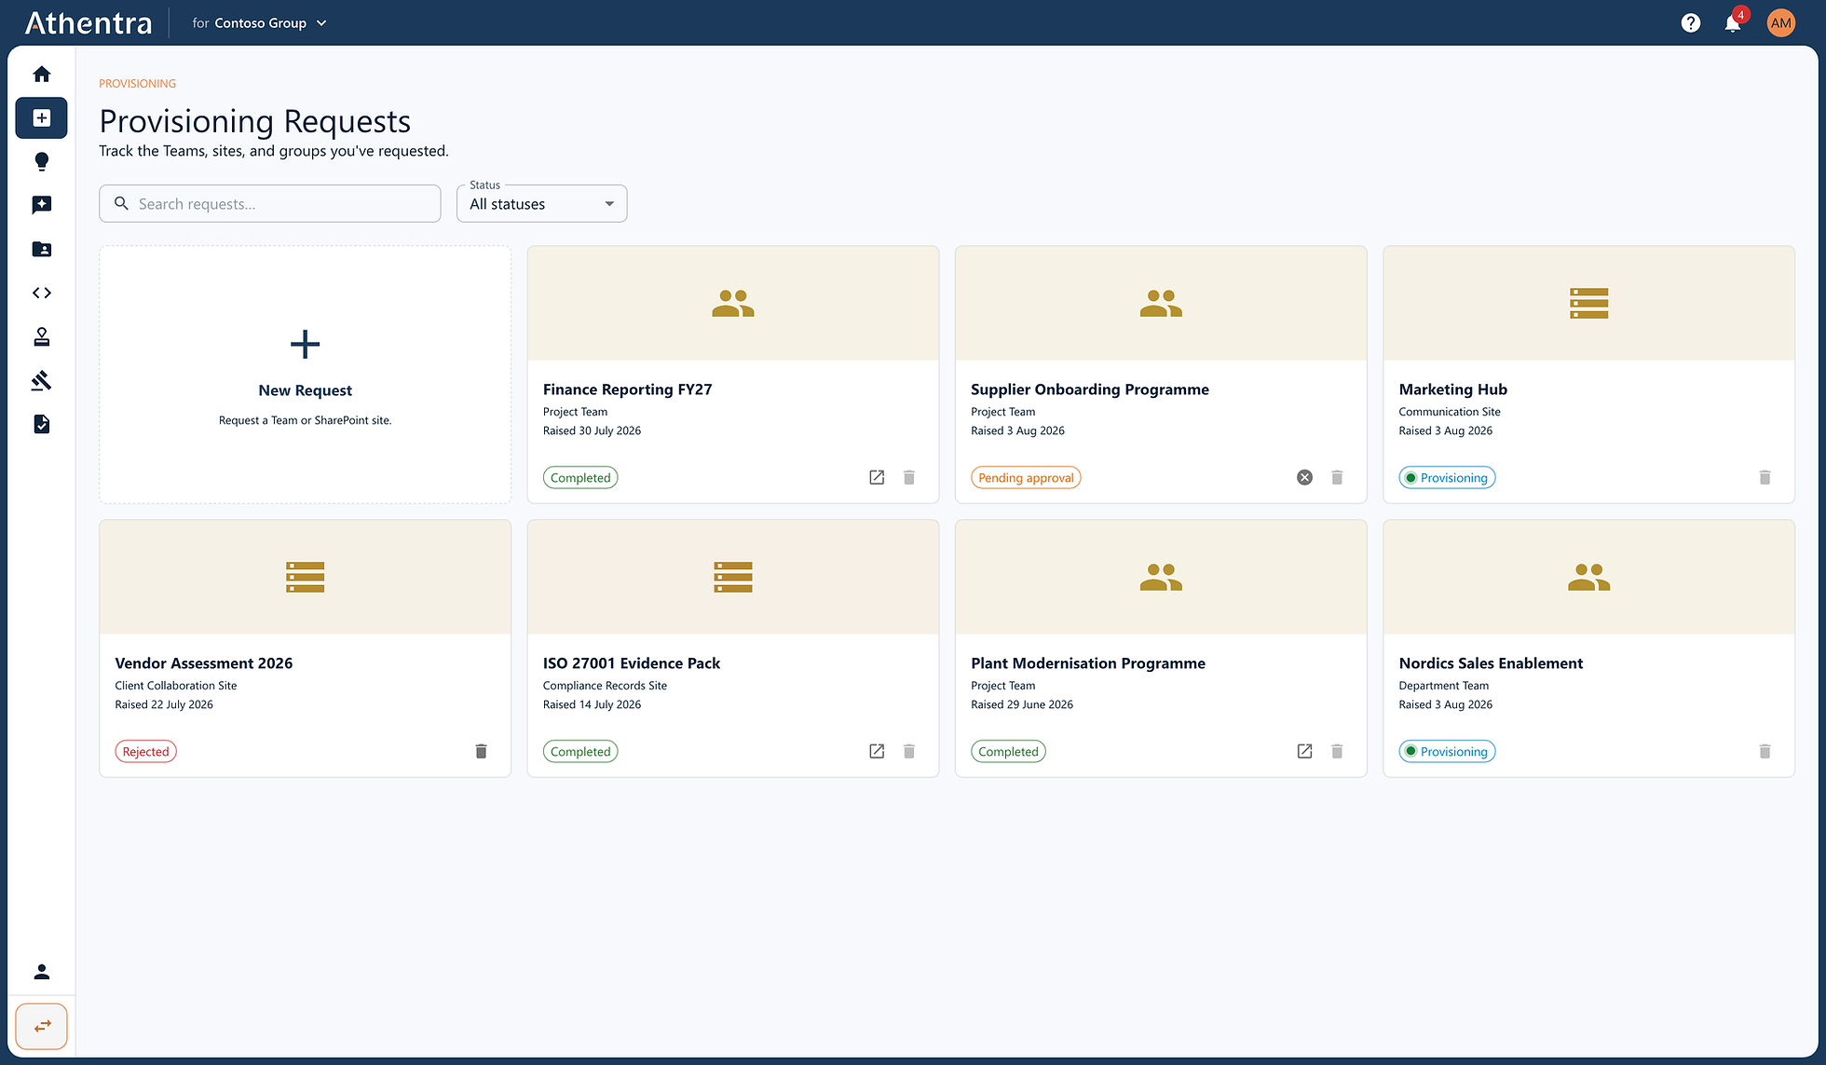Click 'Compliance Records Site' text
Screen dimensions: 1826x1065
605,686
